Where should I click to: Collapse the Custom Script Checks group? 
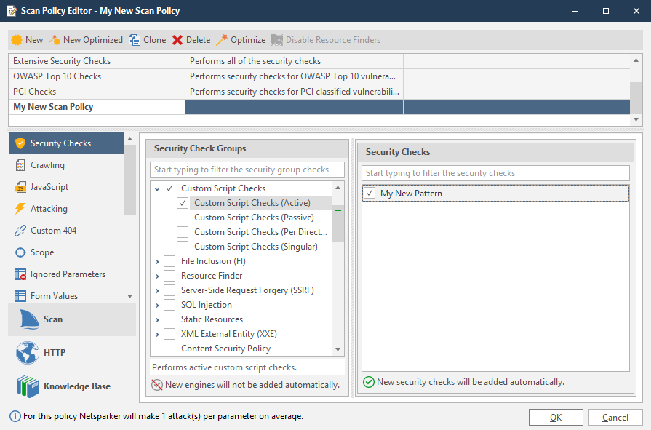(157, 189)
